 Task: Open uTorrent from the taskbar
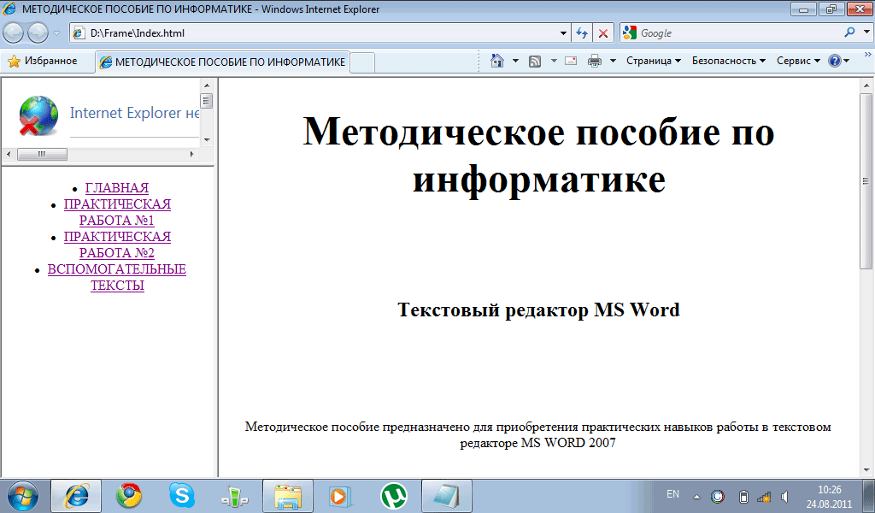(393, 494)
